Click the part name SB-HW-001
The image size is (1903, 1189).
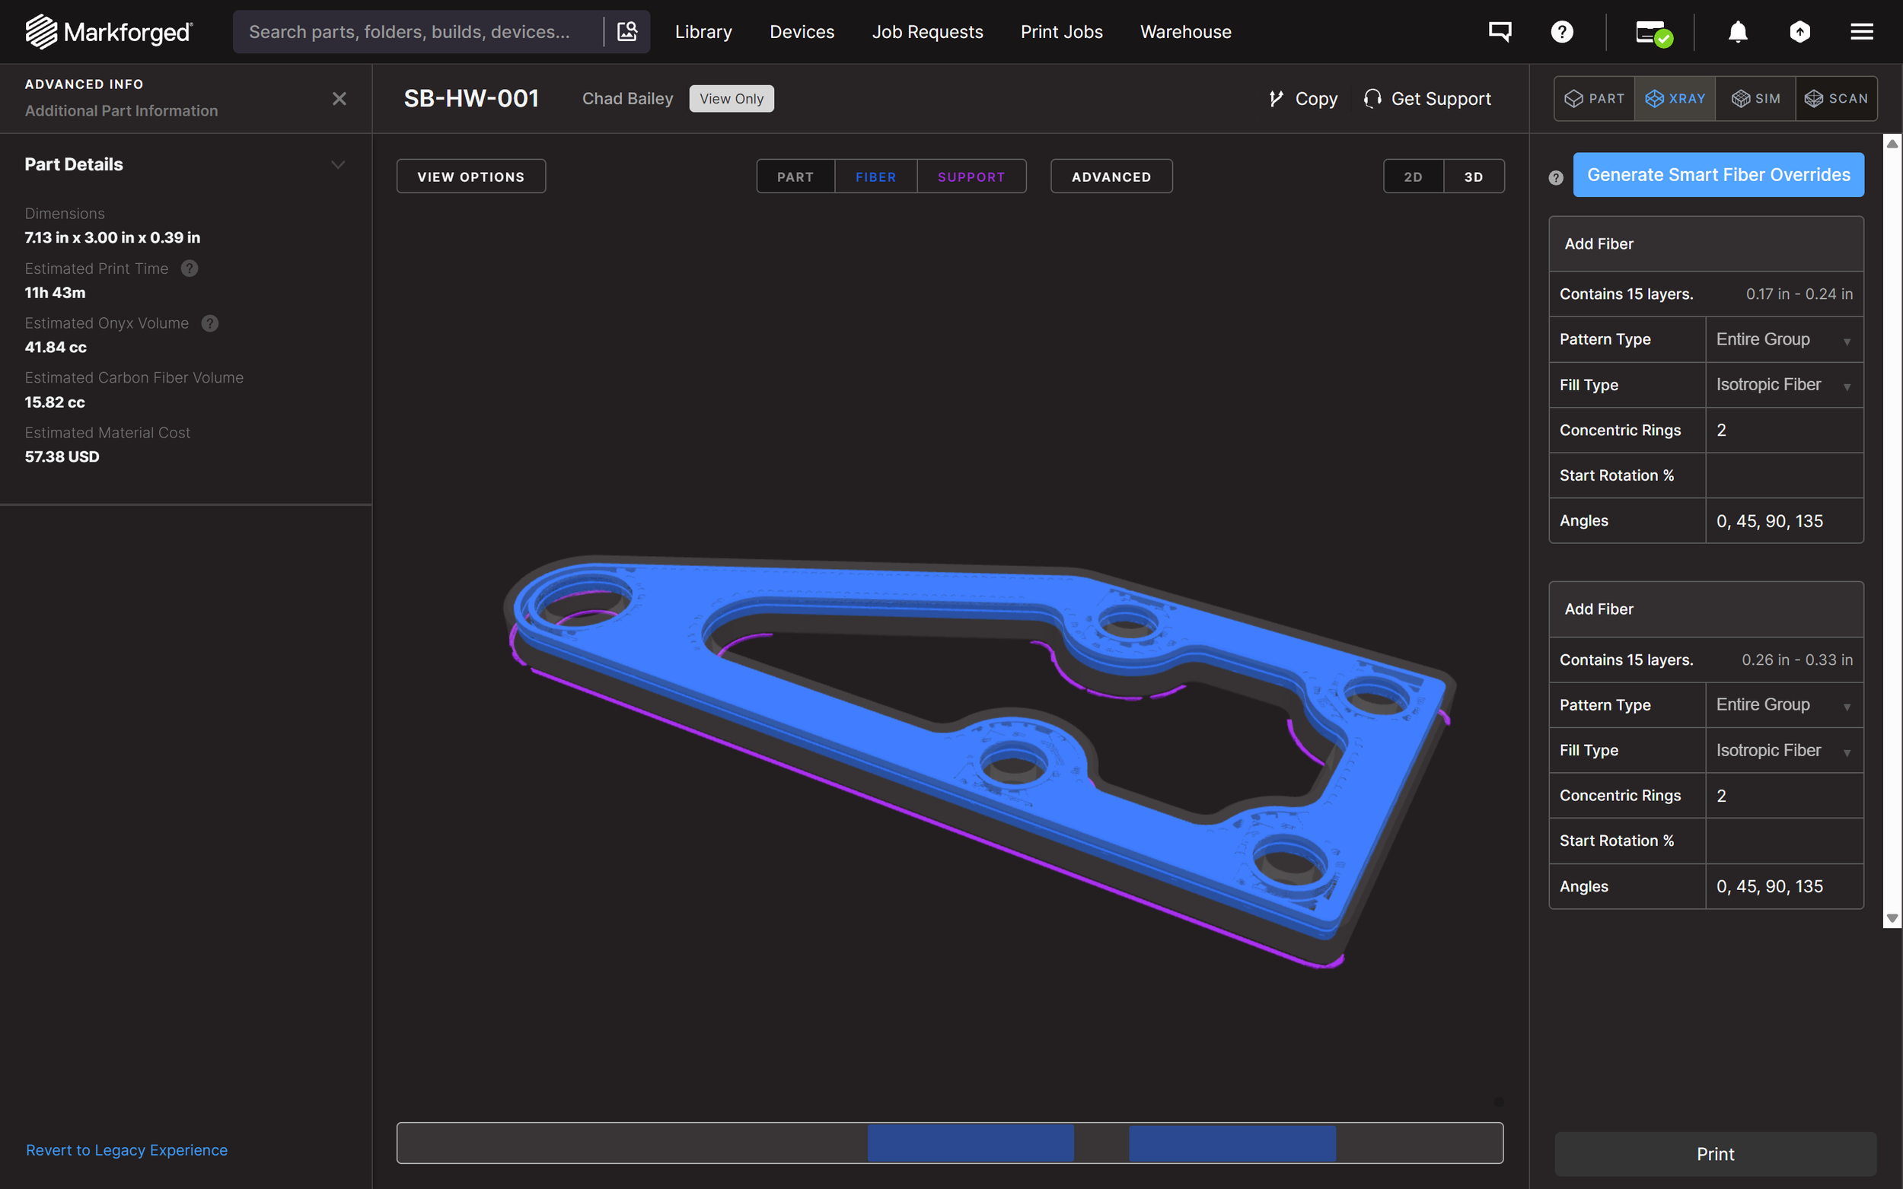pyautogui.click(x=471, y=98)
